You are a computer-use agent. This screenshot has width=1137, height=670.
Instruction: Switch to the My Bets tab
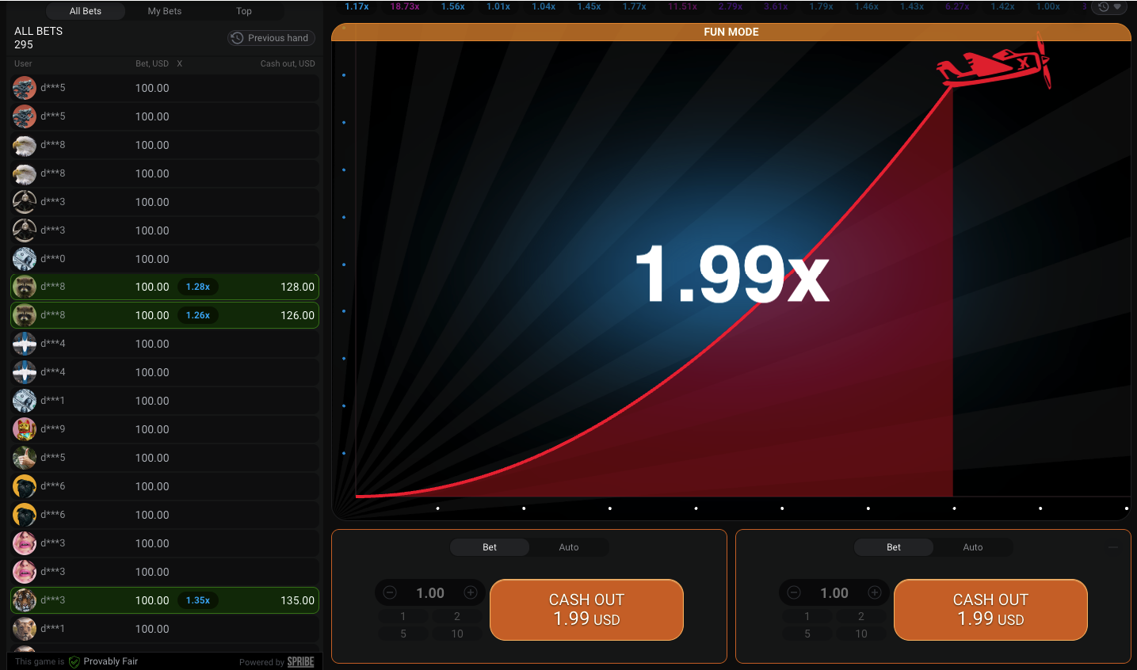tap(165, 11)
